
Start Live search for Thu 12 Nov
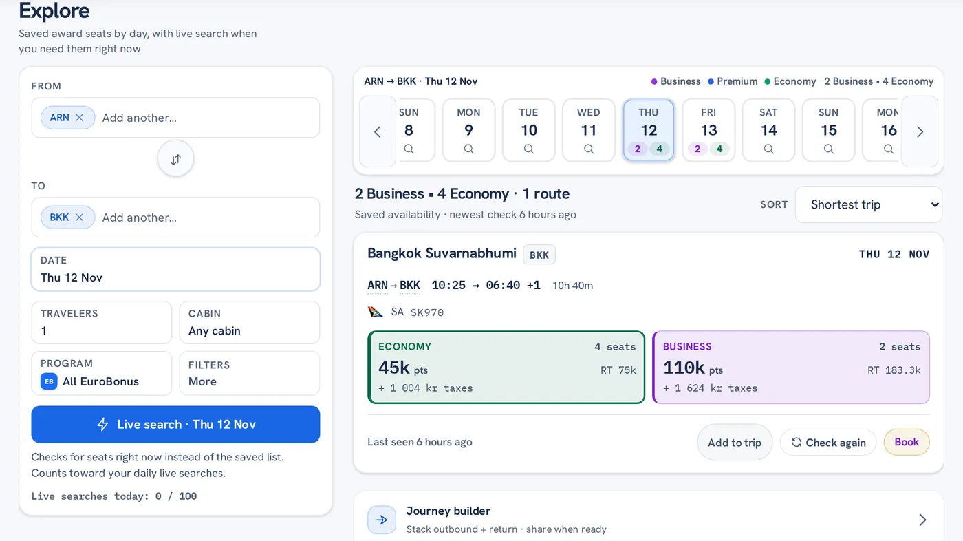(175, 425)
